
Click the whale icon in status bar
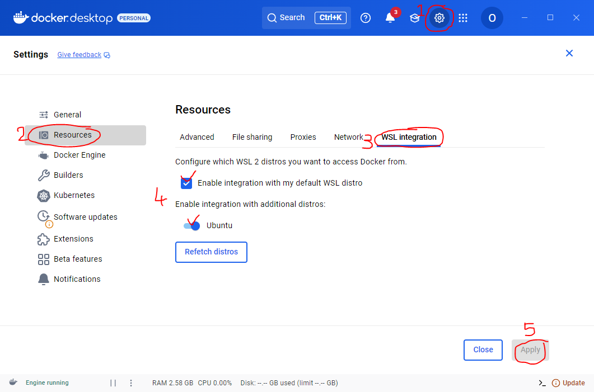[x=13, y=382]
